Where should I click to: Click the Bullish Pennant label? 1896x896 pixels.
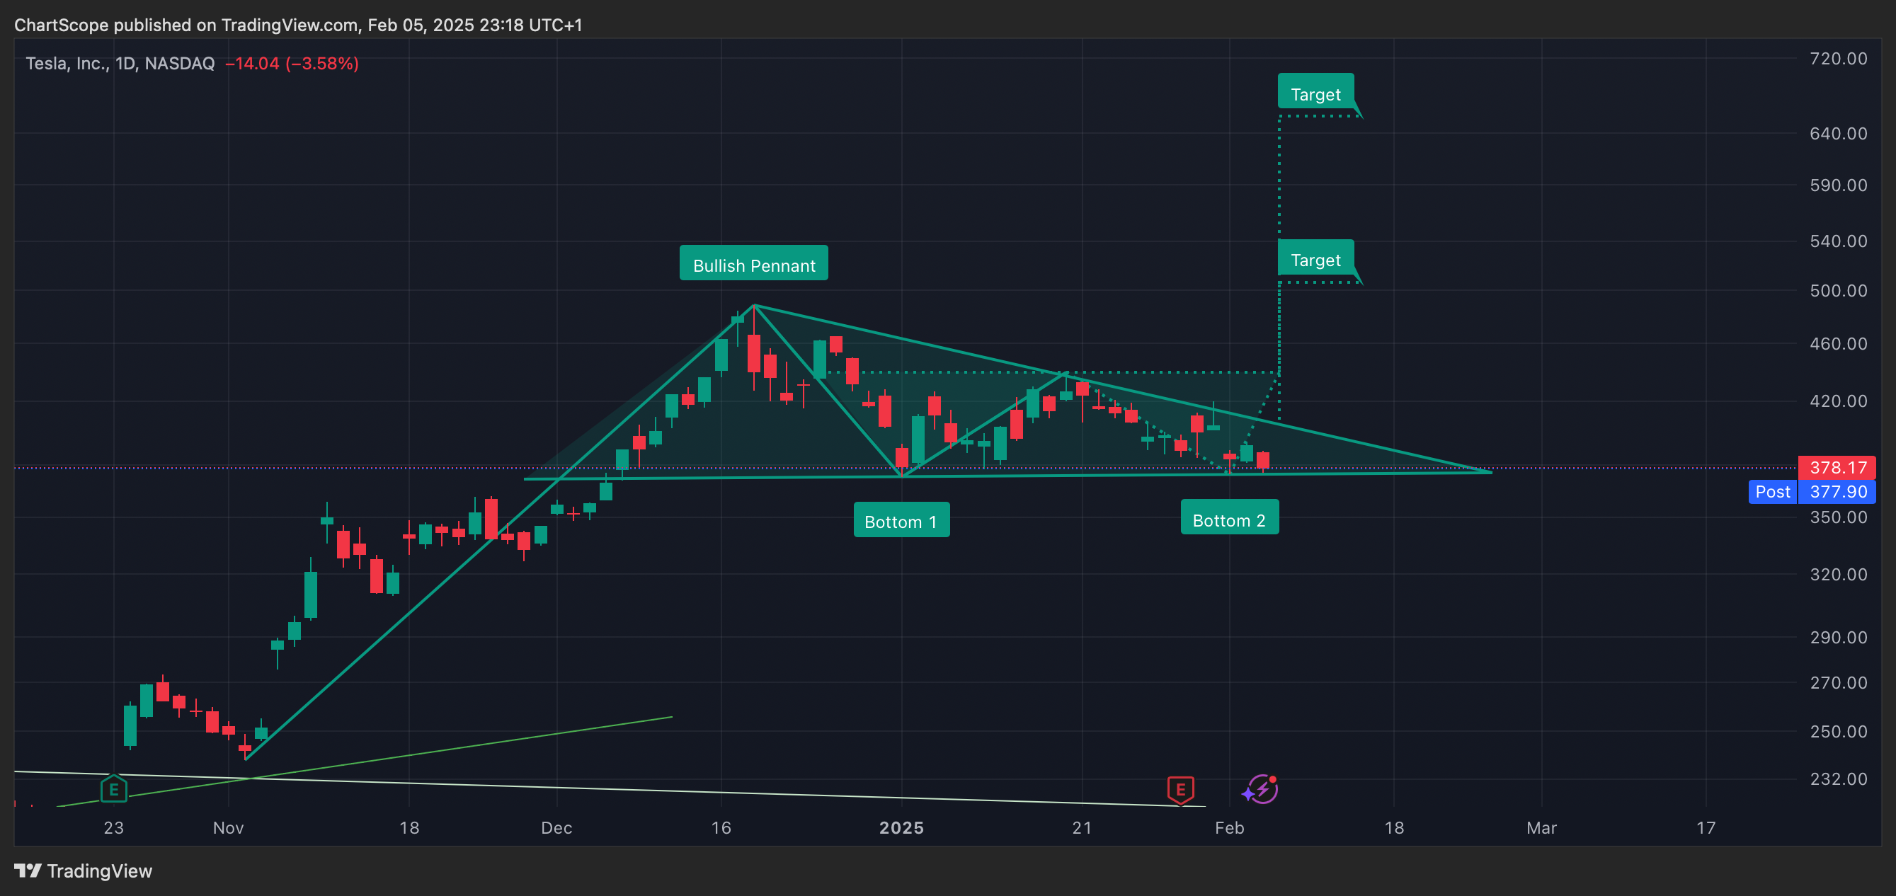click(753, 265)
